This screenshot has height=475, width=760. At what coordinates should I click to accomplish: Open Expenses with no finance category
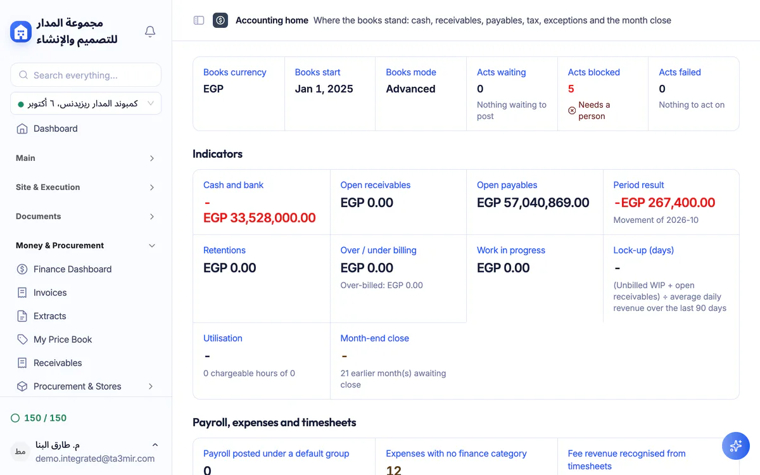456,453
